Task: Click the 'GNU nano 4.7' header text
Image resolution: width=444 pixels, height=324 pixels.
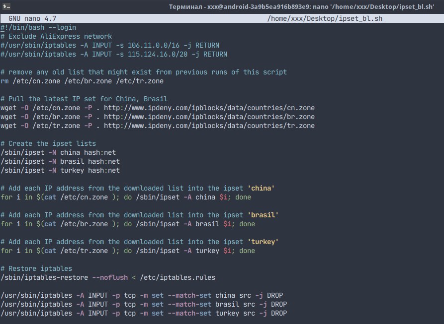Action: pyautogui.click(x=32, y=19)
